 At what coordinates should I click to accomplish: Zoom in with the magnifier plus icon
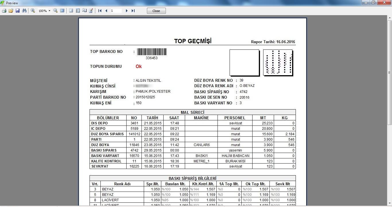tap(33, 11)
